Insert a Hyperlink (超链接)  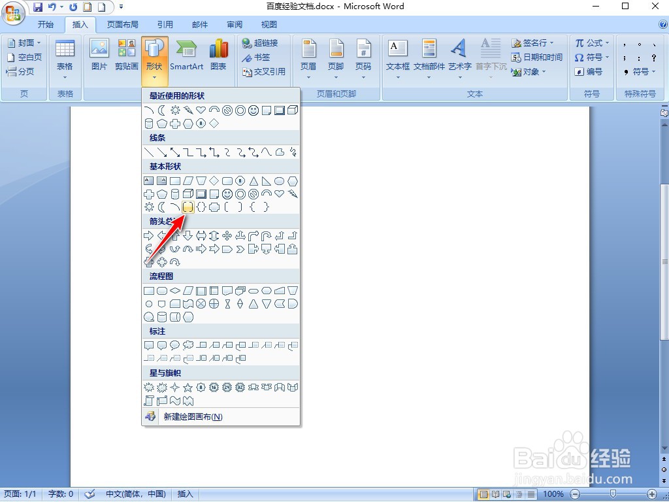click(260, 42)
